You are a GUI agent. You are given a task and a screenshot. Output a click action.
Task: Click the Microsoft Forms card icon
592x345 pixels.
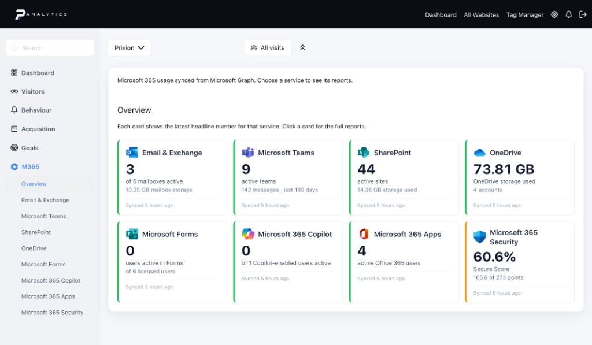(132, 234)
